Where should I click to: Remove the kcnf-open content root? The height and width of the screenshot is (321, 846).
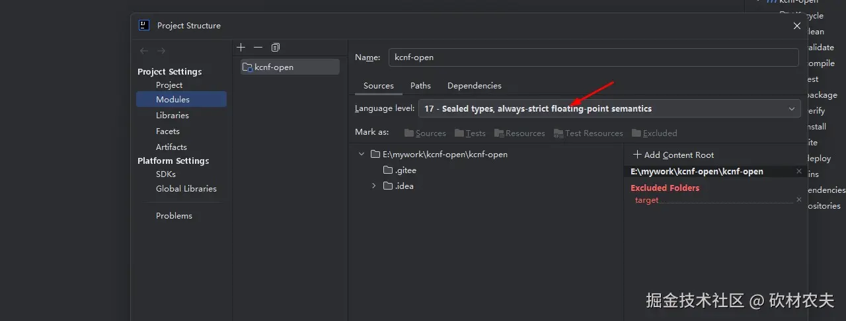798,172
